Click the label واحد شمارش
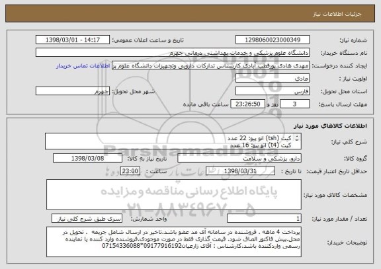The width and height of the screenshot is (381, 269). point(149,219)
